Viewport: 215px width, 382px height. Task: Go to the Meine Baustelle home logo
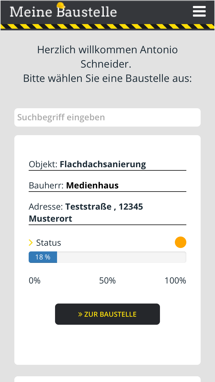pyautogui.click(x=63, y=12)
